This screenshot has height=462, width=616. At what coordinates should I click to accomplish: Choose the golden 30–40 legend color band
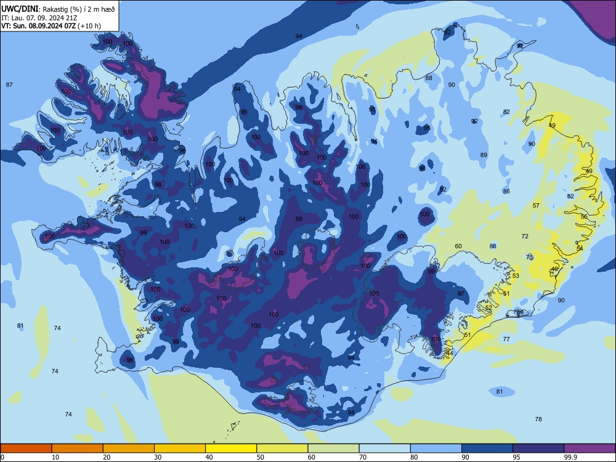click(x=180, y=448)
